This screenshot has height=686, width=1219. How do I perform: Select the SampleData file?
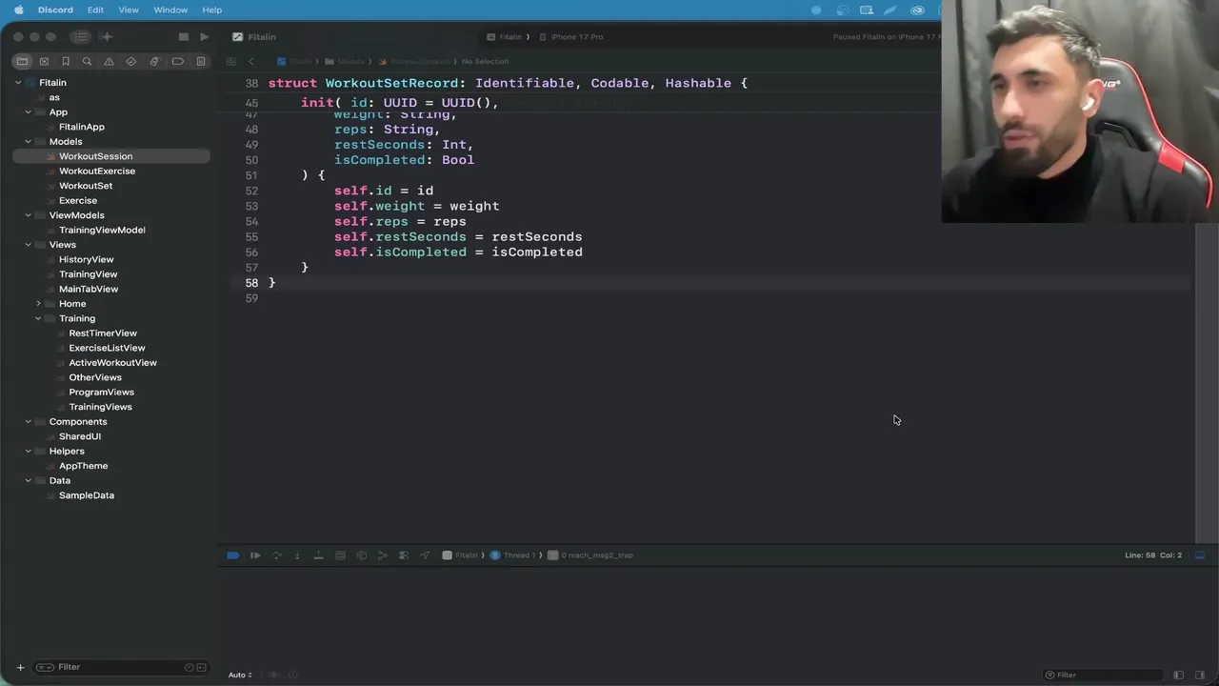pos(87,495)
